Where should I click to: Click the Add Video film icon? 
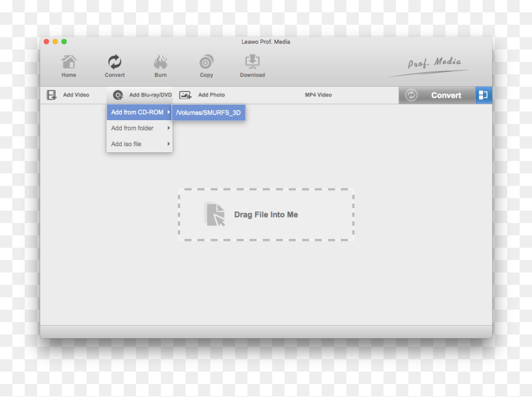tap(51, 95)
